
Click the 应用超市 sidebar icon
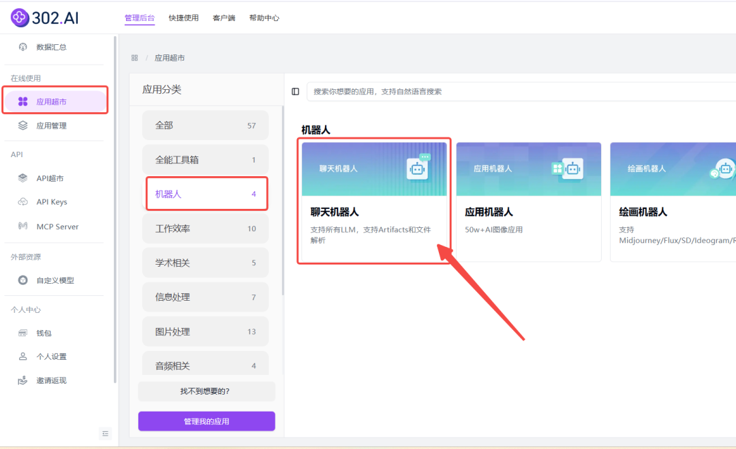(22, 101)
